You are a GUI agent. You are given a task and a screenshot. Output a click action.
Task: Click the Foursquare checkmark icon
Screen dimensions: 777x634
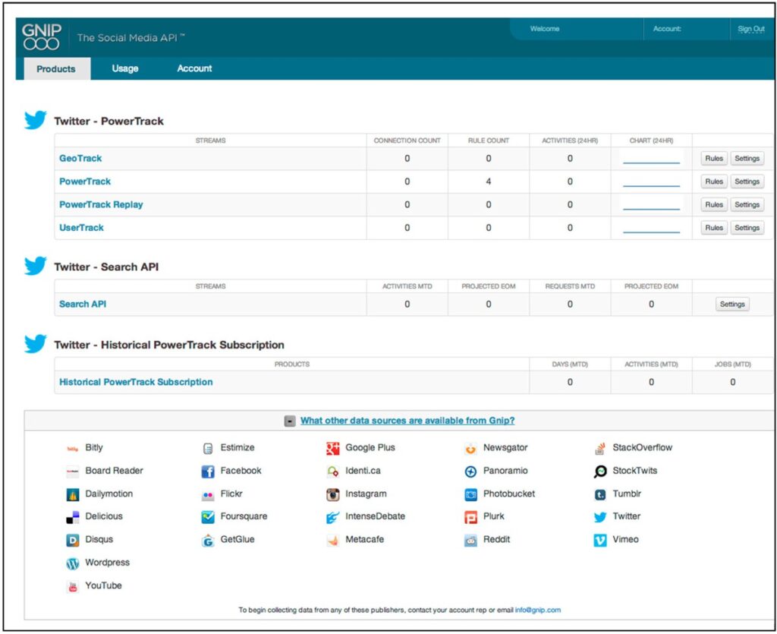pyautogui.click(x=208, y=517)
